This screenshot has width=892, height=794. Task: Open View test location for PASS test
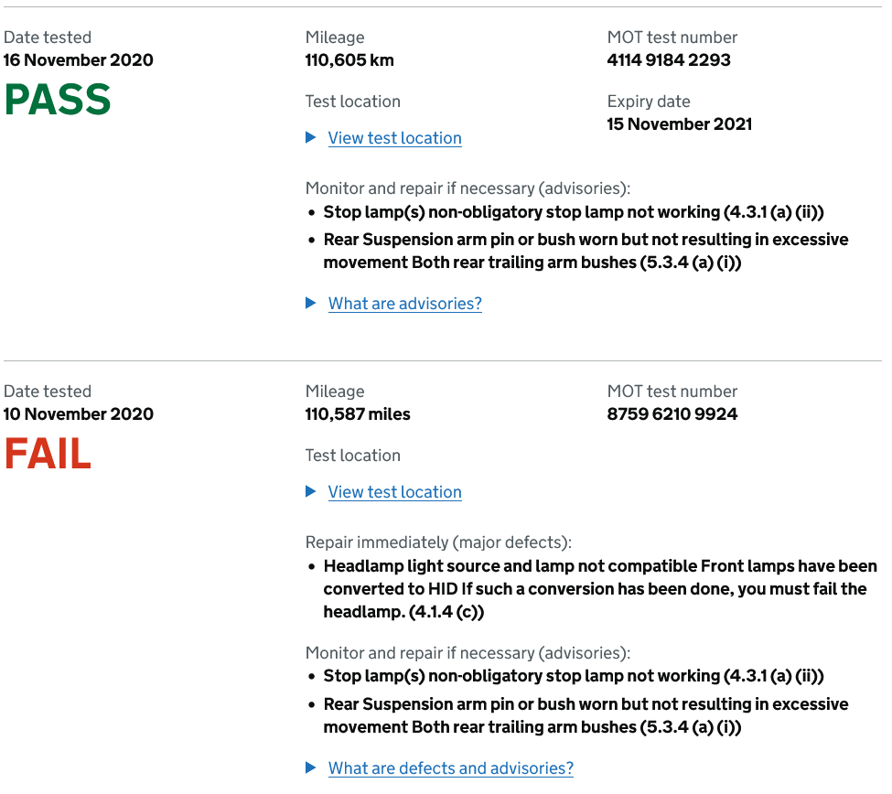coord(395,138)
